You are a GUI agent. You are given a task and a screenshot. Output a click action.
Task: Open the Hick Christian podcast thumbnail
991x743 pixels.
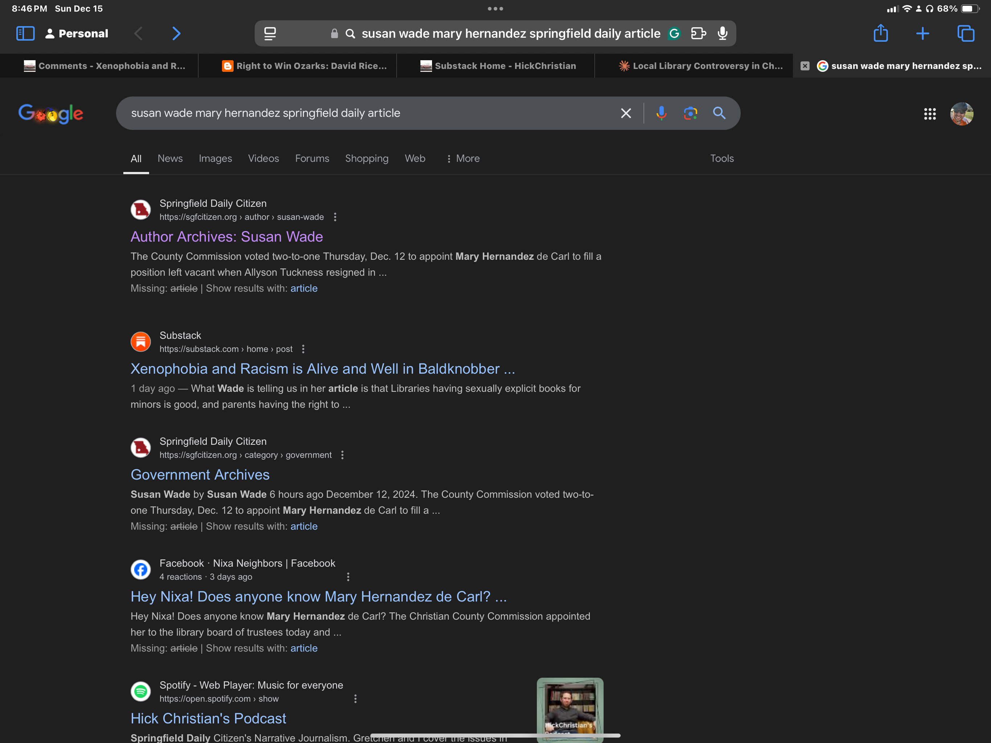(570, 710)
